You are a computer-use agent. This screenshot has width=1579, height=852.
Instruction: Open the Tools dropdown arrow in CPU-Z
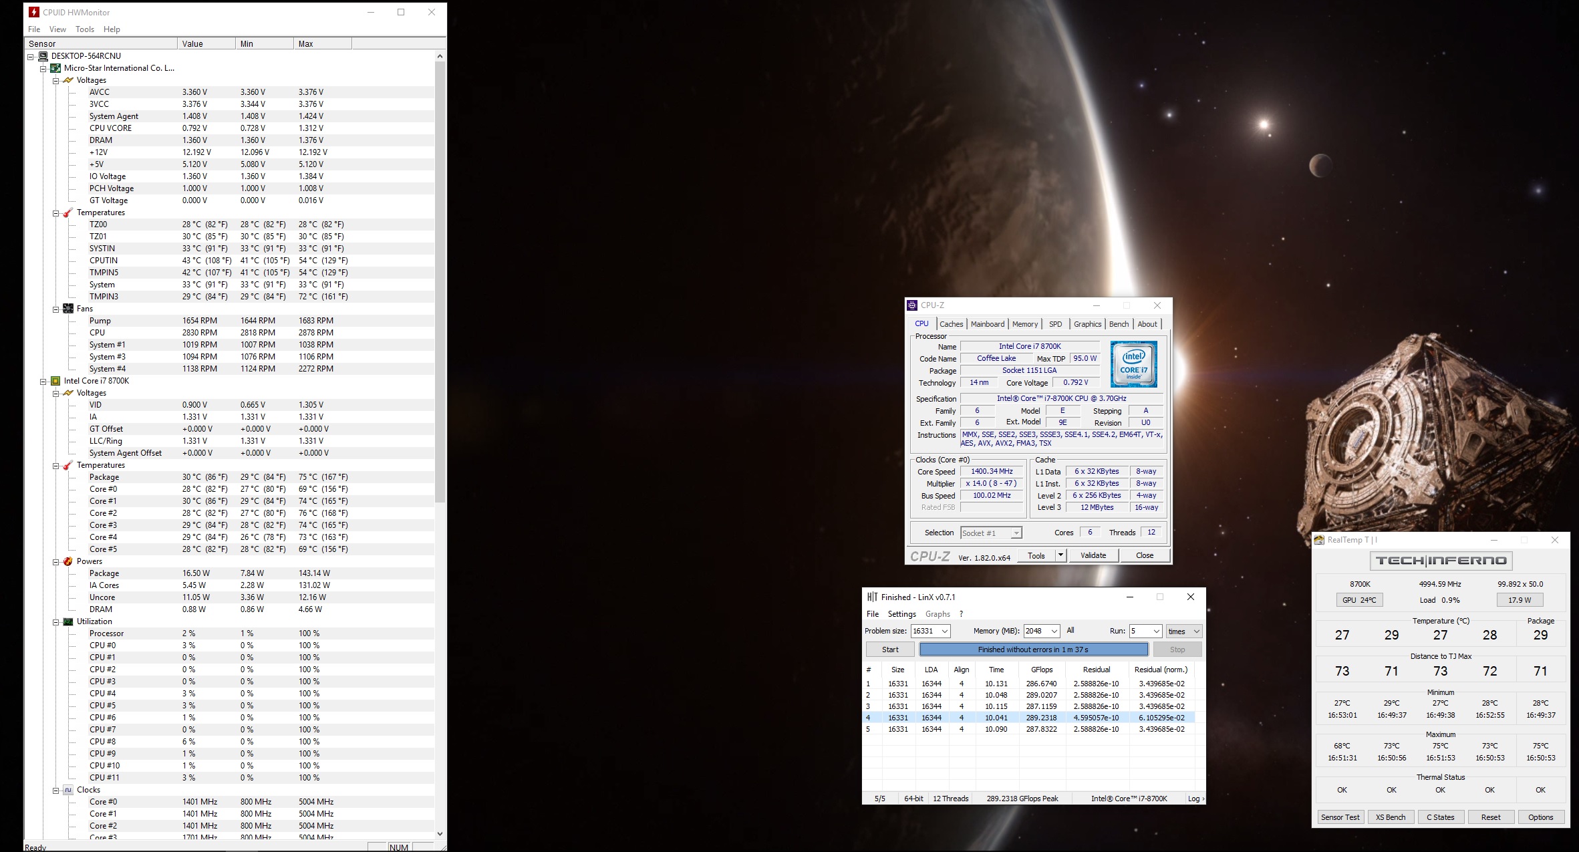coord(1060,555)
